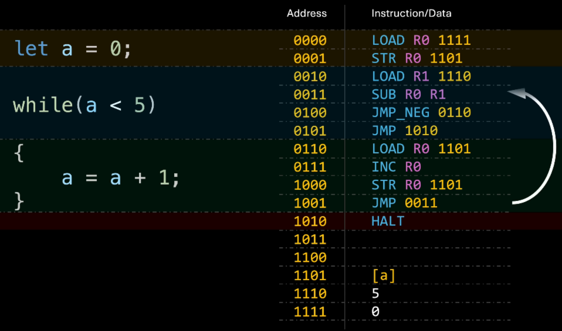Select the JMP_NEG 0110 instruction
The height and width of the screenshot is (331, 562).
coord(421,113)
